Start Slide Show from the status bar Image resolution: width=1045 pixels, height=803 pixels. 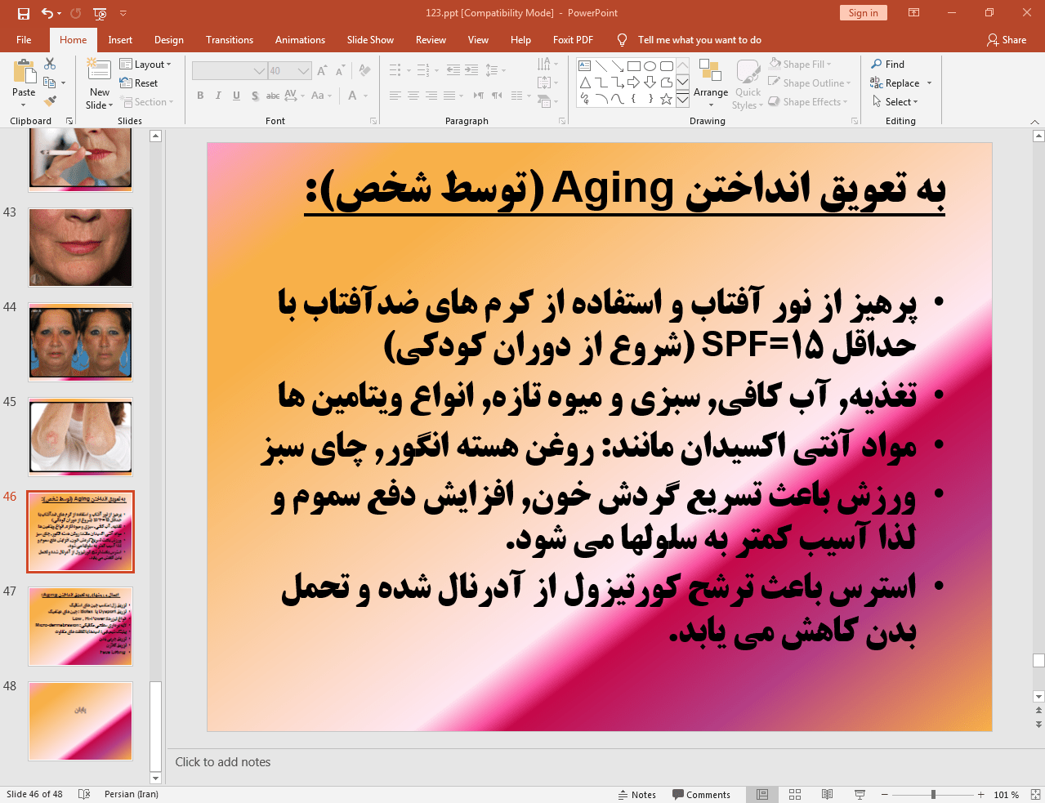(x=860, y=794)
